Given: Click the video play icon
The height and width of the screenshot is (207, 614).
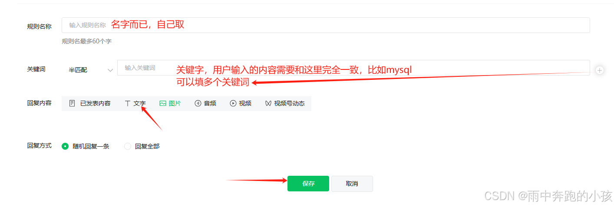Looking at the screenshot, I should tap(233, 103).
